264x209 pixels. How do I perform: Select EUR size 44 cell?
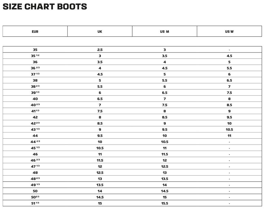(35, 136)
